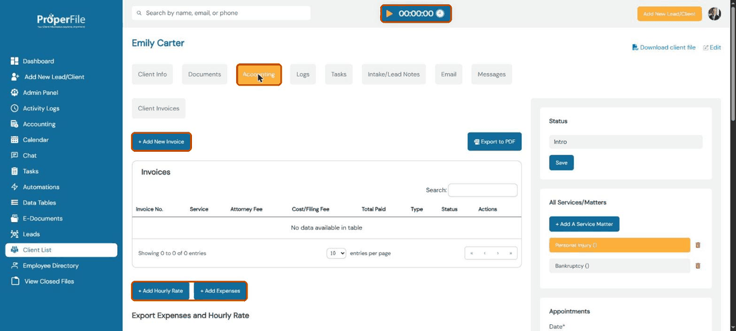The height and width of the screenshot is (331, 736).
Task: Click Add A Service Matter
Action: click(x=584, y=224)
